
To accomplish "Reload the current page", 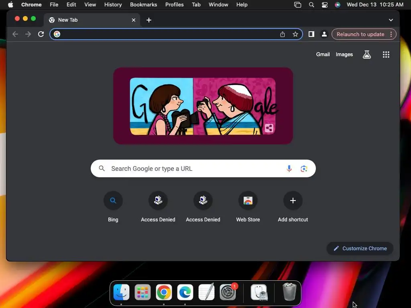I will coord(41,34).
